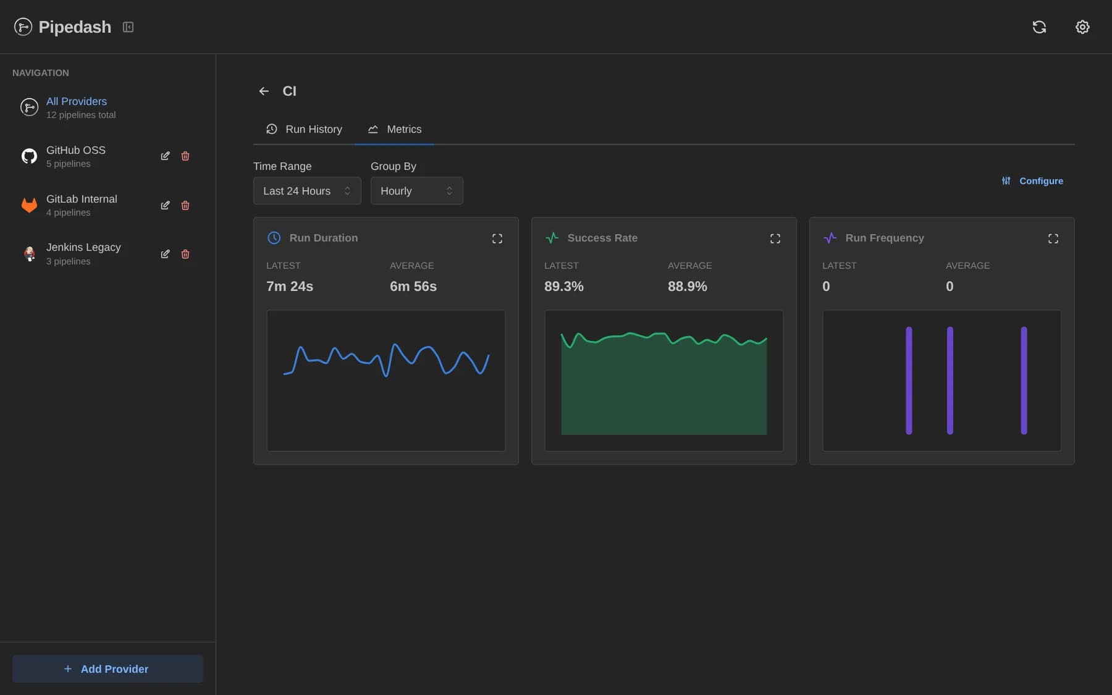Open the Time Range dropdown
1112x695 pixels.
click(307, 191)
